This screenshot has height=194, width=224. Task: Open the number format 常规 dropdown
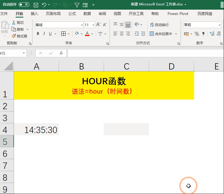219,25
